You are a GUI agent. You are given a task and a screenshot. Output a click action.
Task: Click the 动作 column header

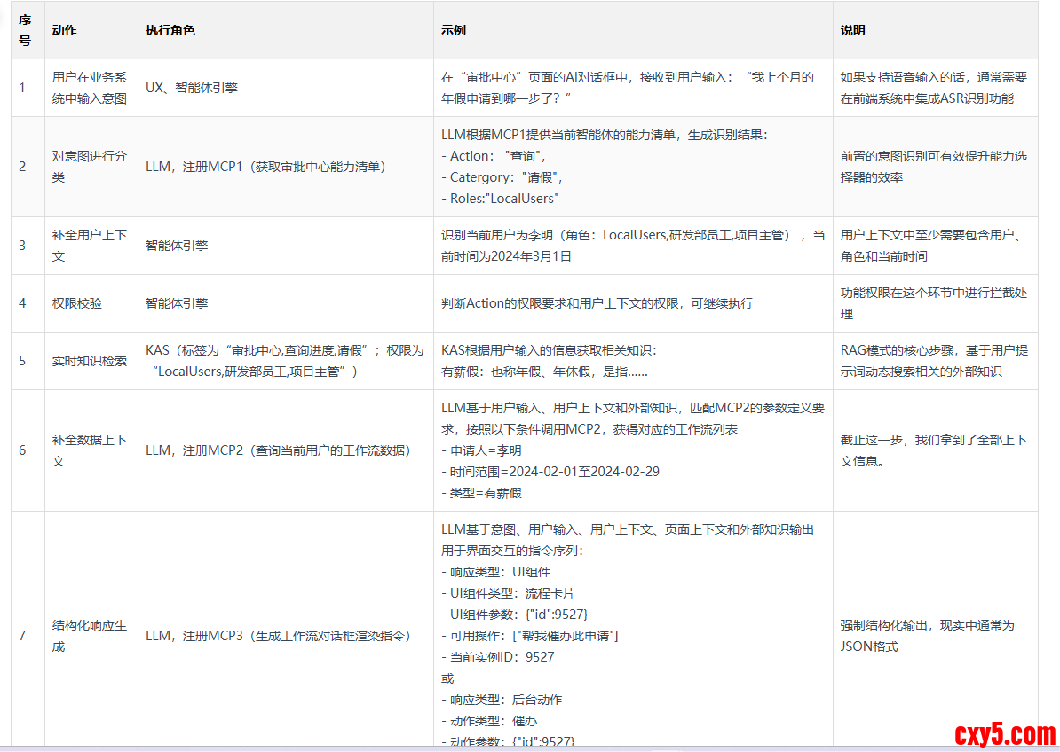[x=65, y=30]
